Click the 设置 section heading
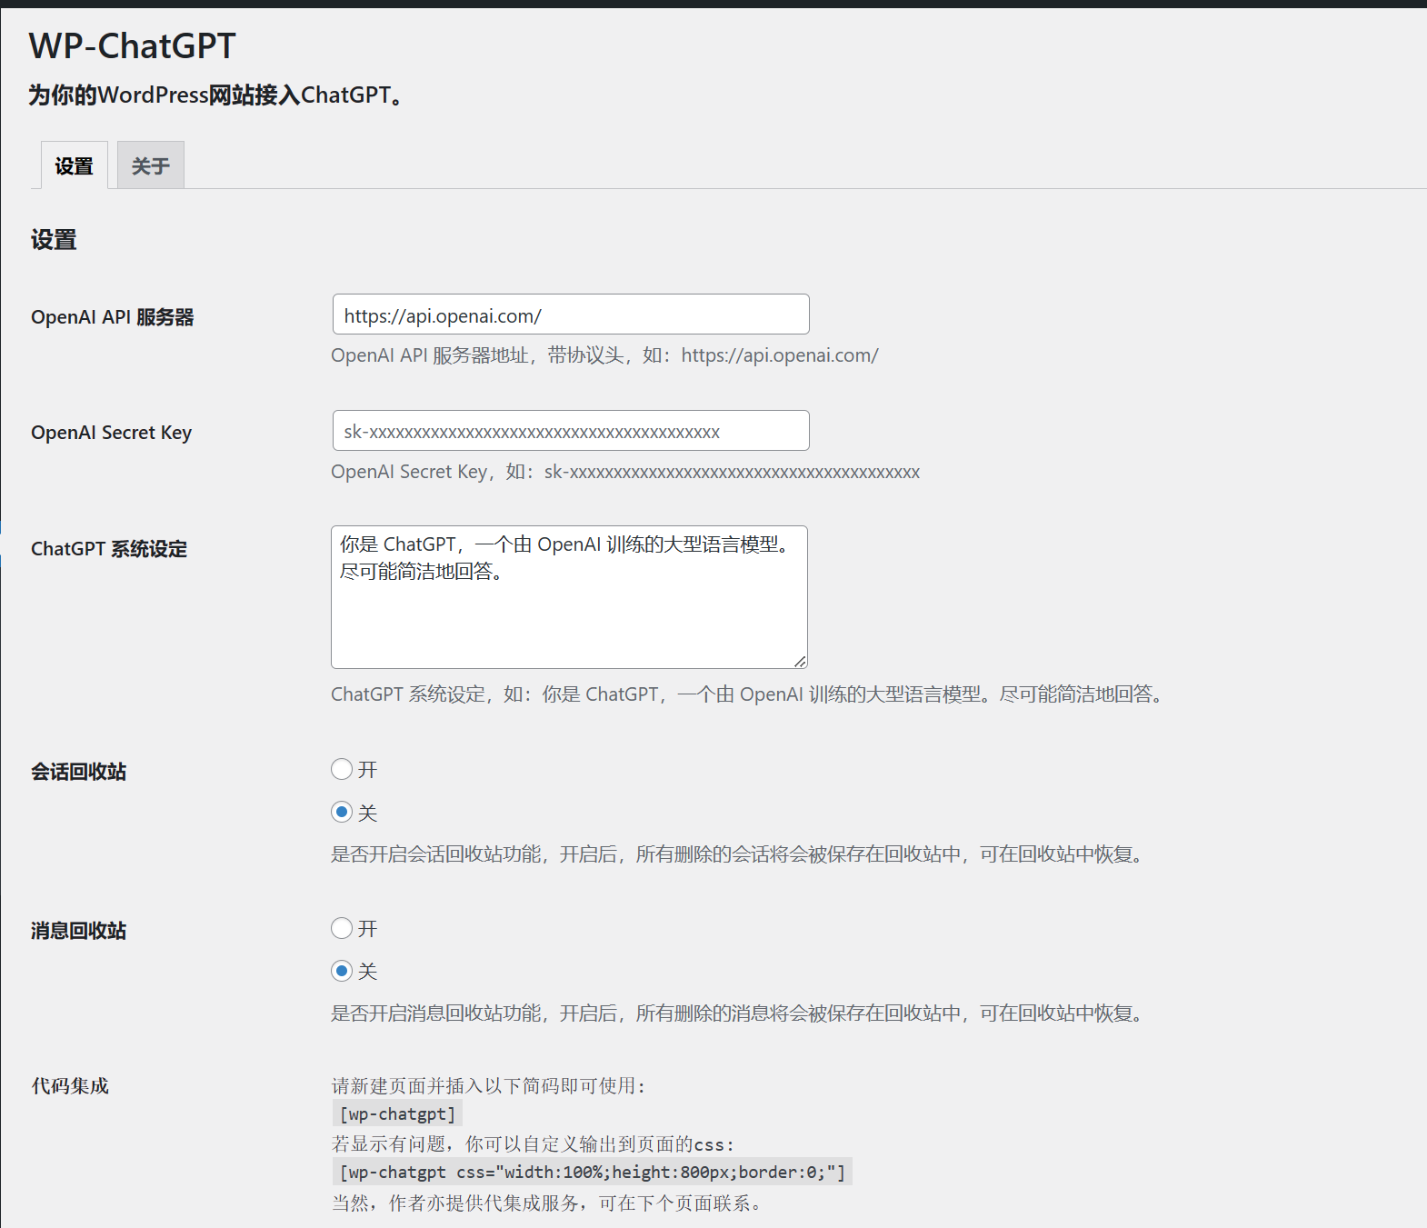The height and width of the screenshot is (1228, 1427). tap(54, 240)
